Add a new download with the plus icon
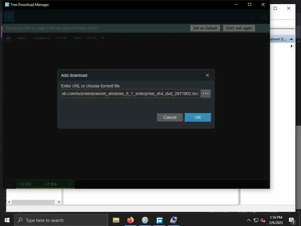 9,17
